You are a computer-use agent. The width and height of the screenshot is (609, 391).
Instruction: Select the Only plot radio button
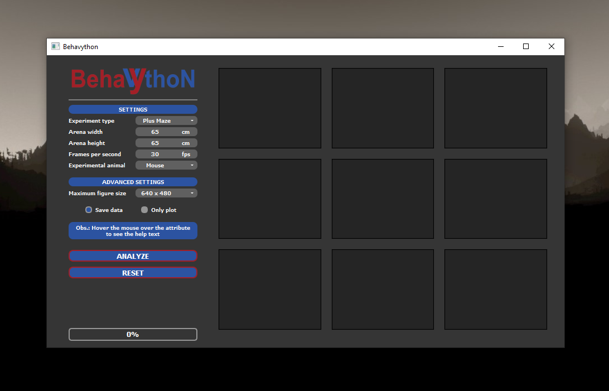pos(144,210)
